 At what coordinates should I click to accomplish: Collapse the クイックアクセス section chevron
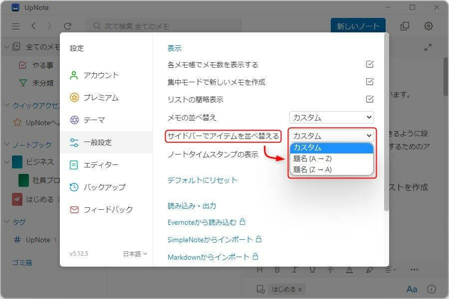(x=7, y=105)
